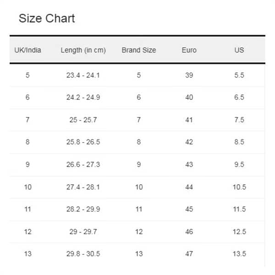Click the "Size Chart" title

[46, 19]
